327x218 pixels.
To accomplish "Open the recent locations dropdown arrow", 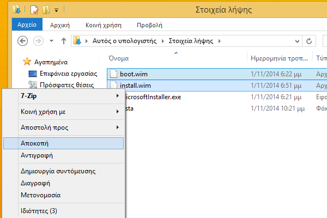I will click(x=51, y=41).
